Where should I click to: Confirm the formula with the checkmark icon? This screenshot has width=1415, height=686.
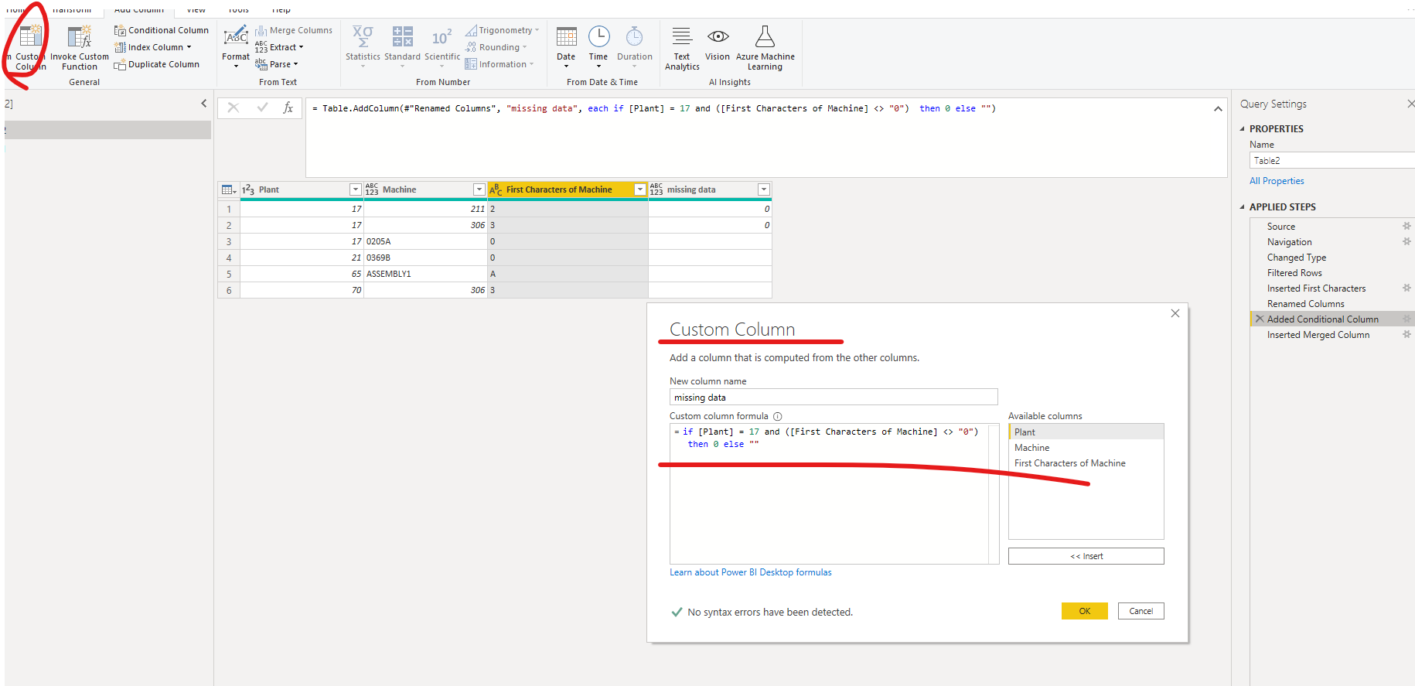pyautogui.click(x=262, y=108)
